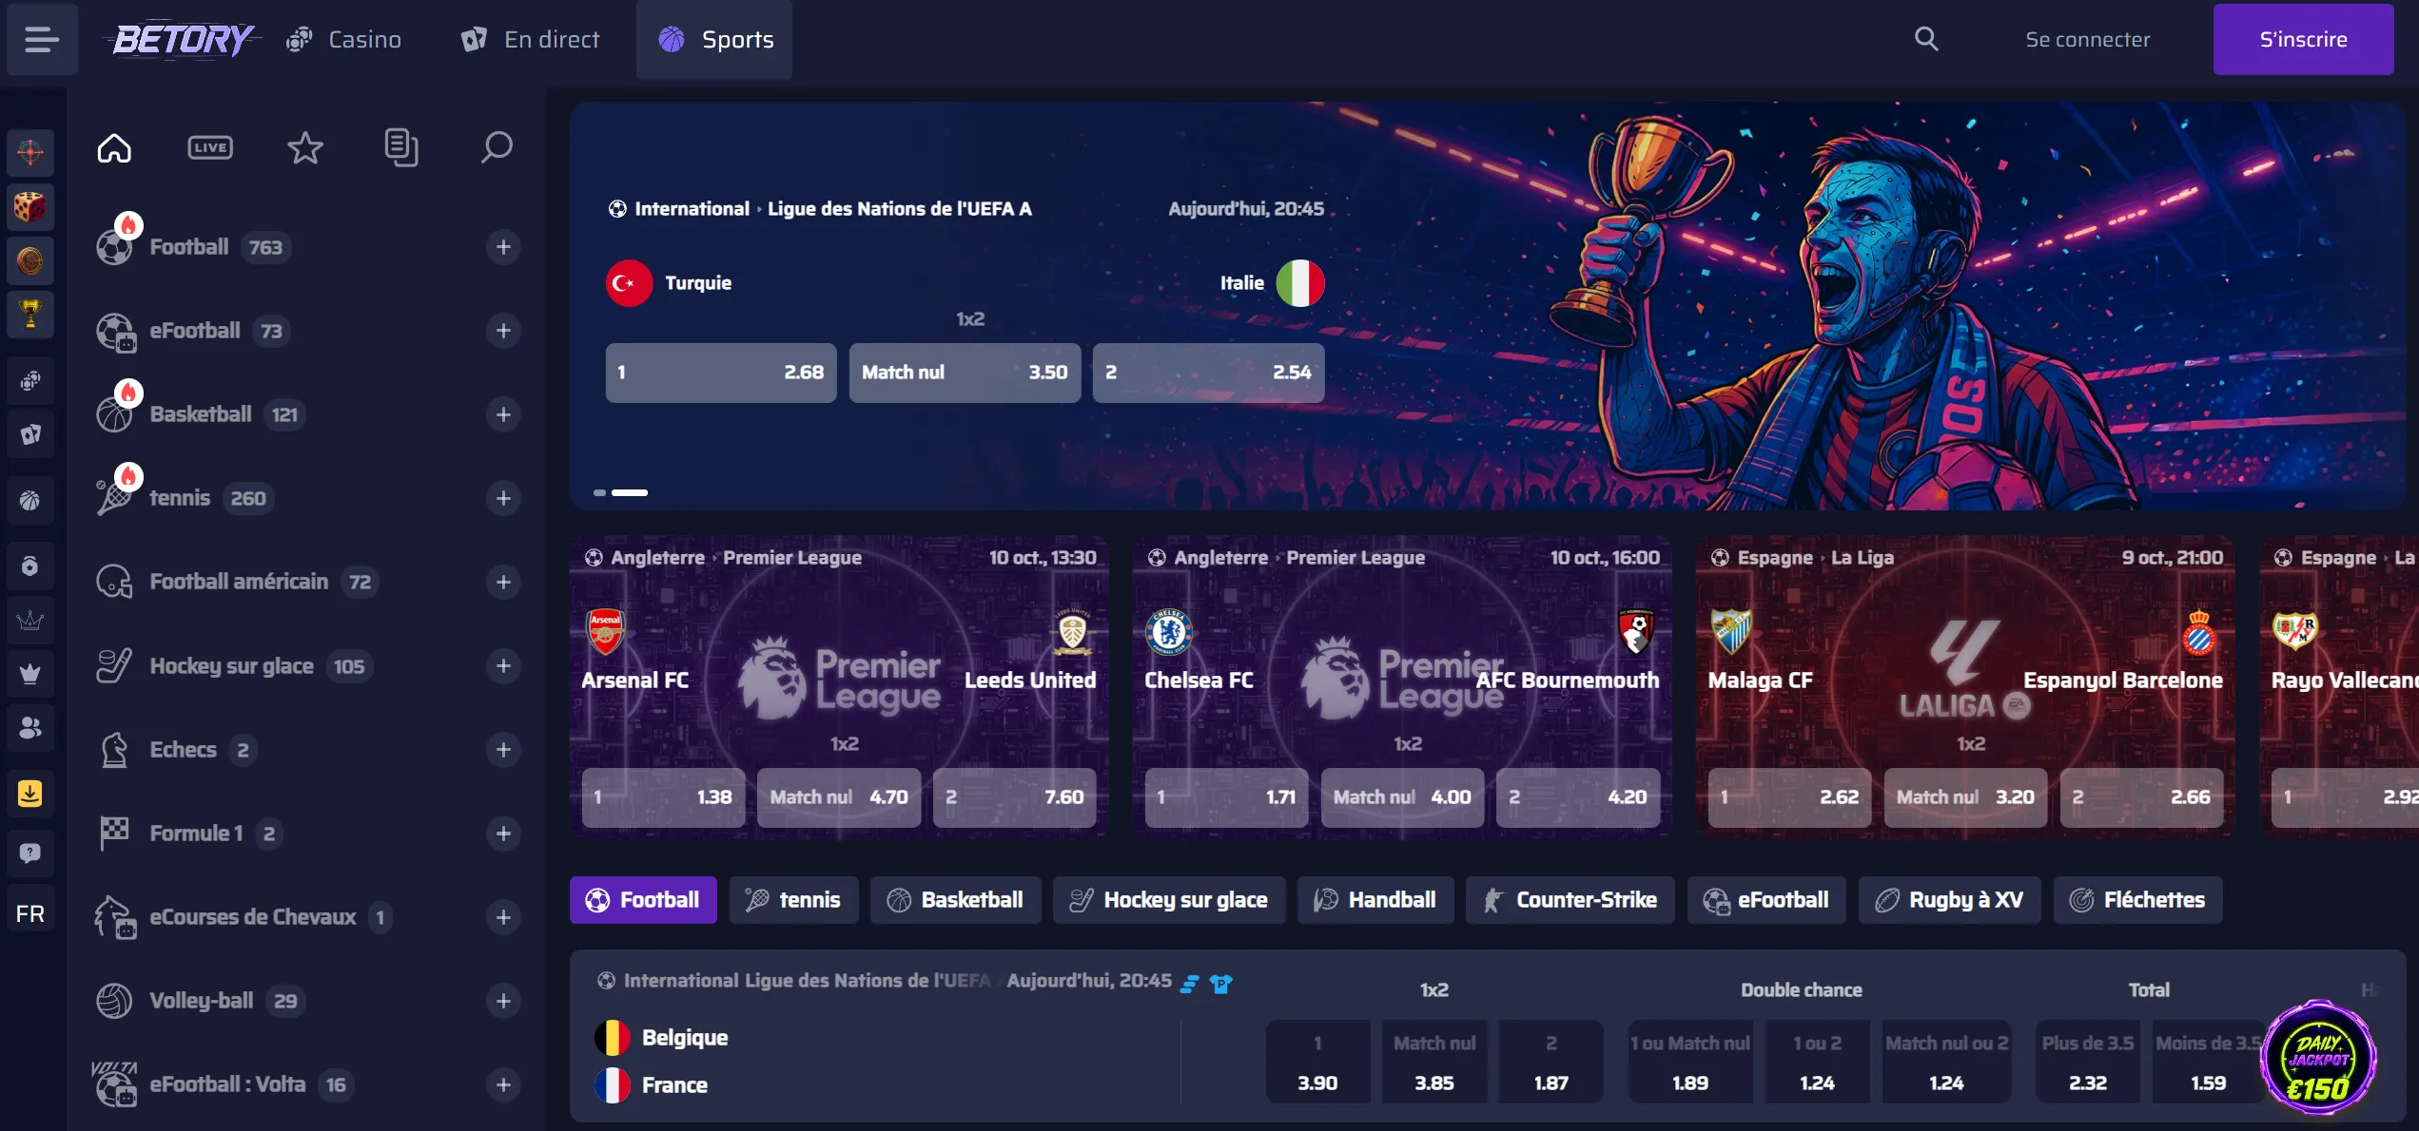Open the Casino nav item
This screenshot has width=2419, height=1131.
pyautogui.click(x=344, y=39)
